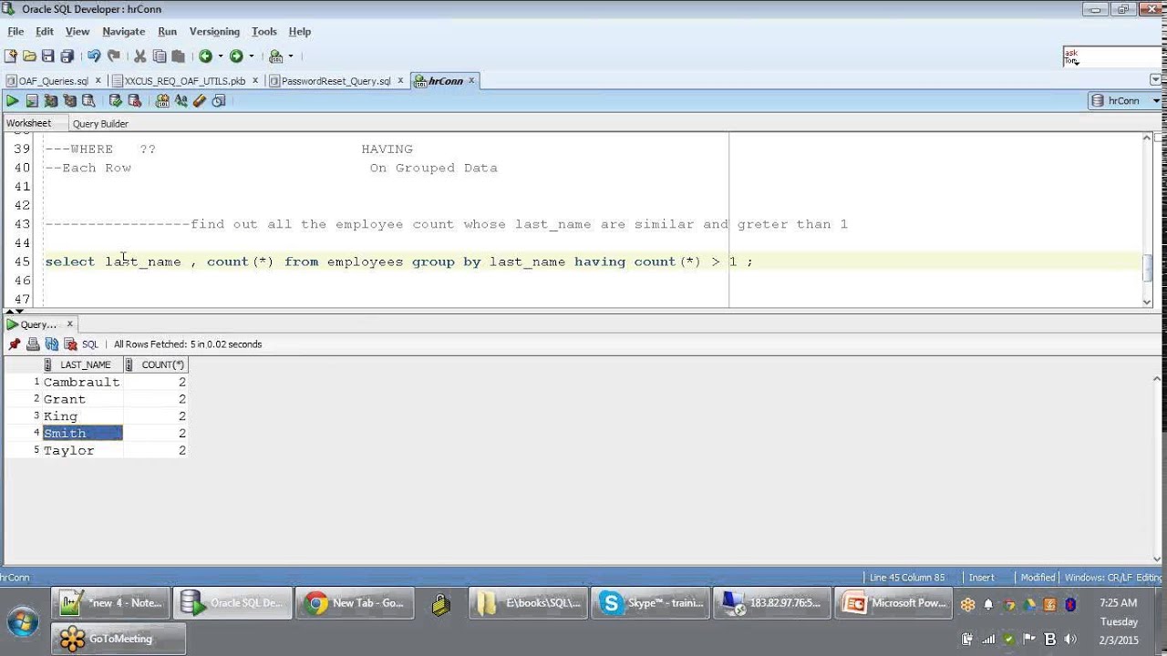Open the GoToMeeting taskbar button
The width and height of the screenshot is (1167, 656).
point(119,639)
